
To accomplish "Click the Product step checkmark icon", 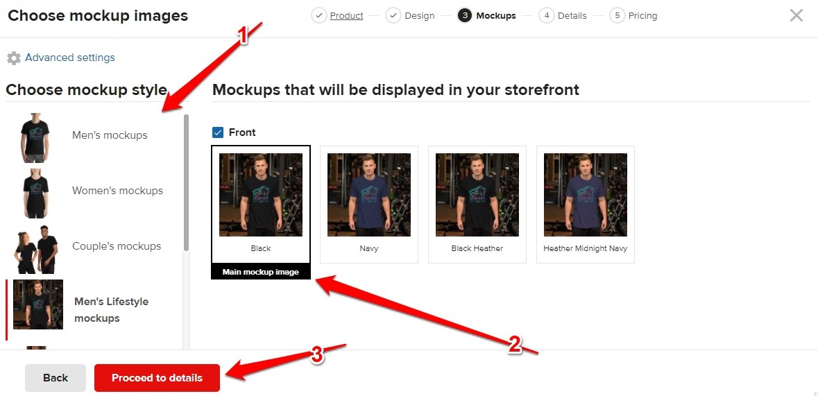I will (x=318, y=16).
